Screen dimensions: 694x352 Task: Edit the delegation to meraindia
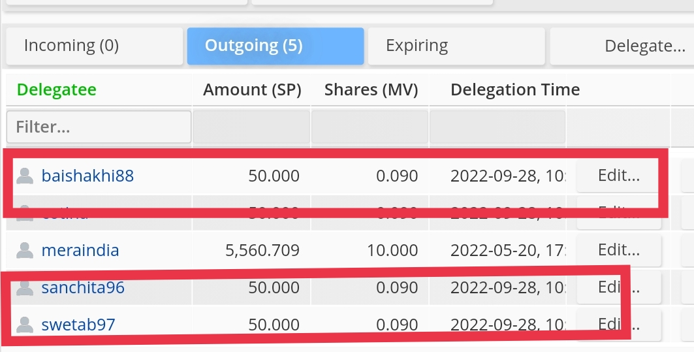point(618,250)
